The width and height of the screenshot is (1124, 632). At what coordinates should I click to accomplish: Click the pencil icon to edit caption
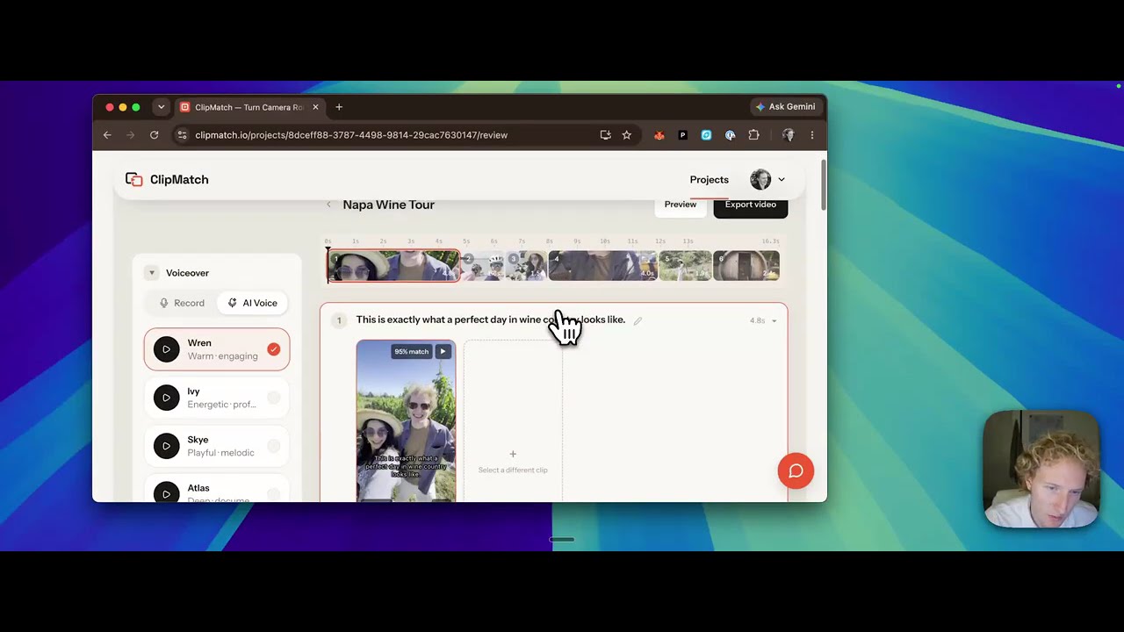tap(638, 320)
